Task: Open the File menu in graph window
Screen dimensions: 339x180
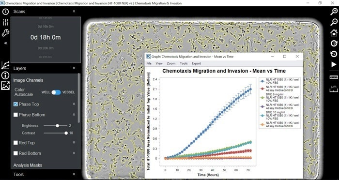Action: point(149,63)
